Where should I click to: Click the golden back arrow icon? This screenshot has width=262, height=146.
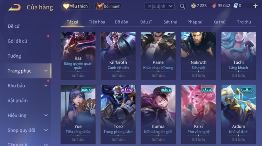click(14, 7)
